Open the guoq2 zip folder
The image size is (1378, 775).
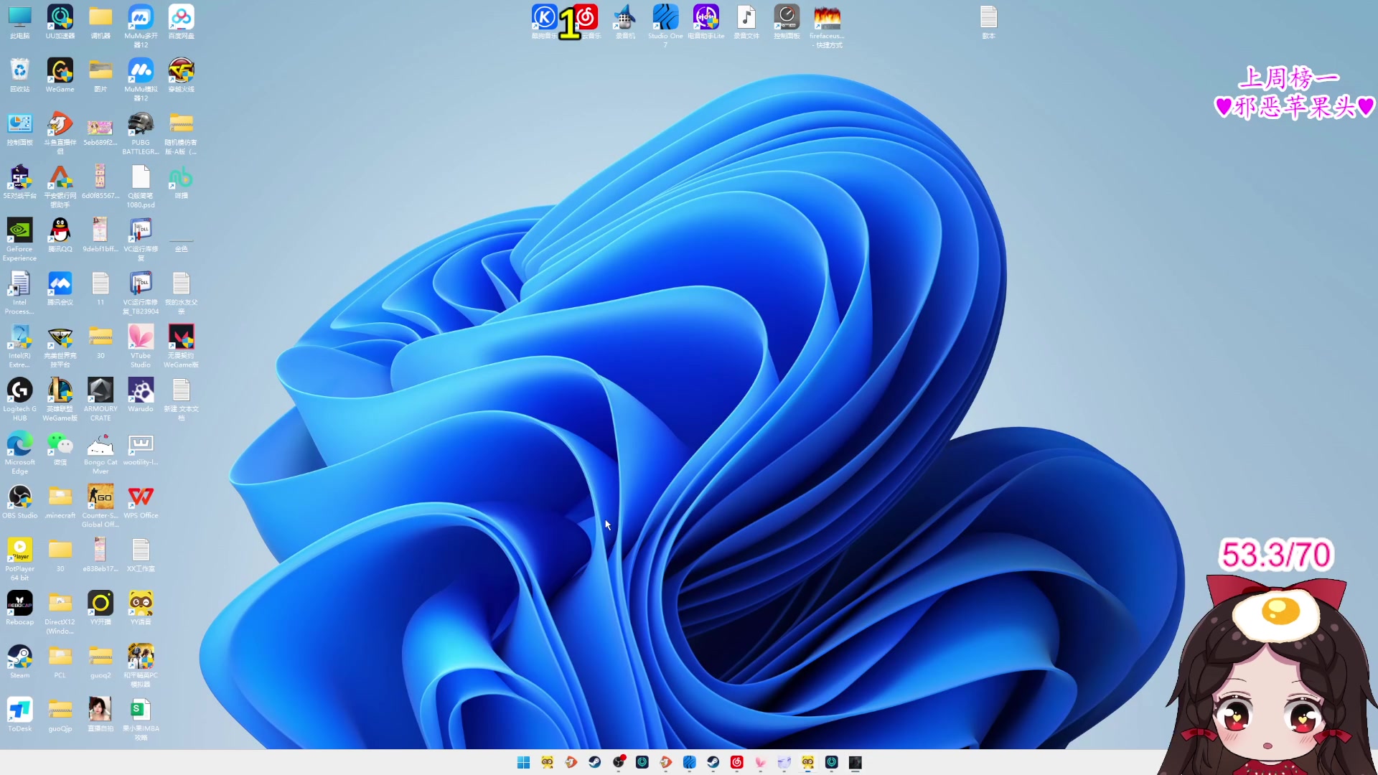(100, 661)
